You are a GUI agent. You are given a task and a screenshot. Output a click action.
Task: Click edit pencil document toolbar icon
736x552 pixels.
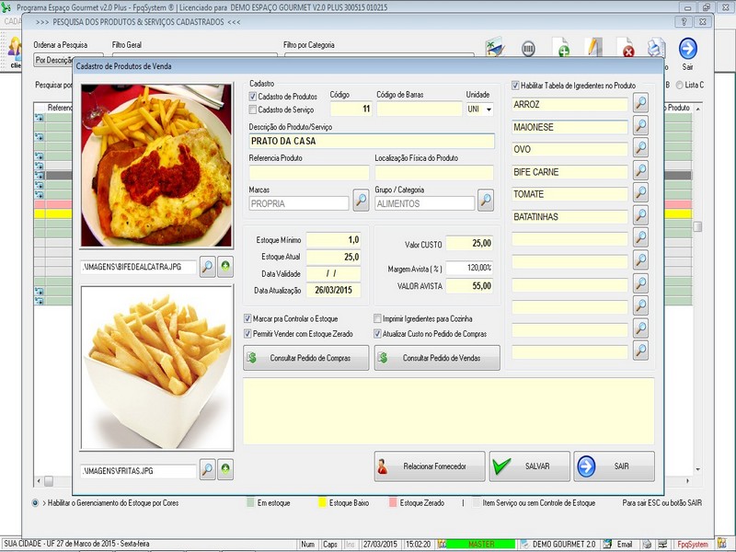pos(593,48)
